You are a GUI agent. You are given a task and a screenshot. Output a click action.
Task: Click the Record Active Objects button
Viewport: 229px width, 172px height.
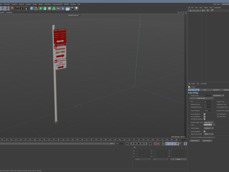(155, 144)
